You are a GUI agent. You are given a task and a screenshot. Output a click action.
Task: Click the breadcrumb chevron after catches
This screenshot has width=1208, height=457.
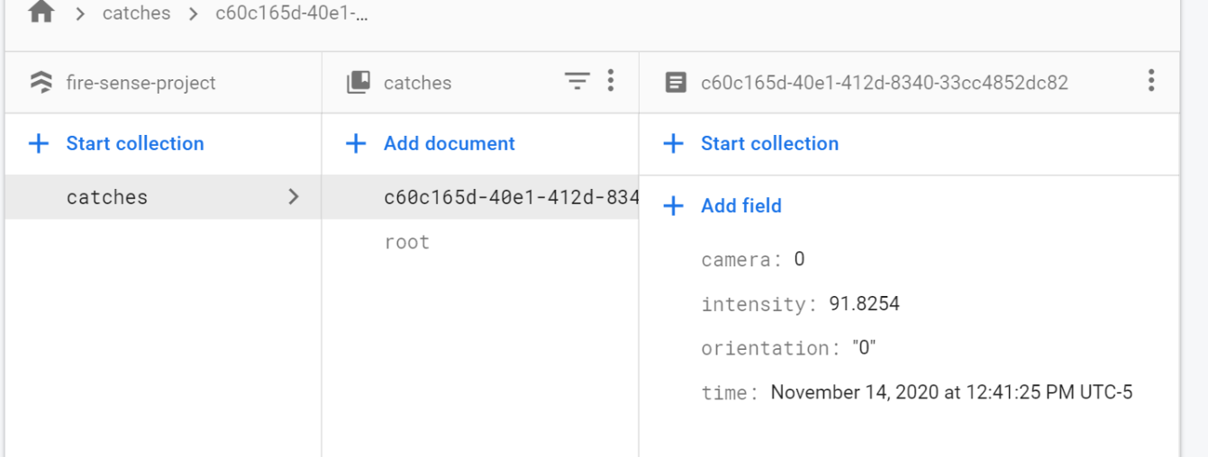pos(193,14)
